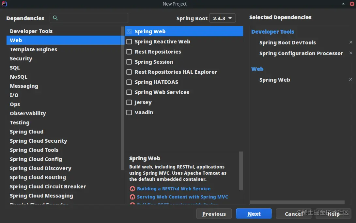Image resolution: width=356 pixels, height=223 pixels.
Task: Click the Next button
Action: 254,214
